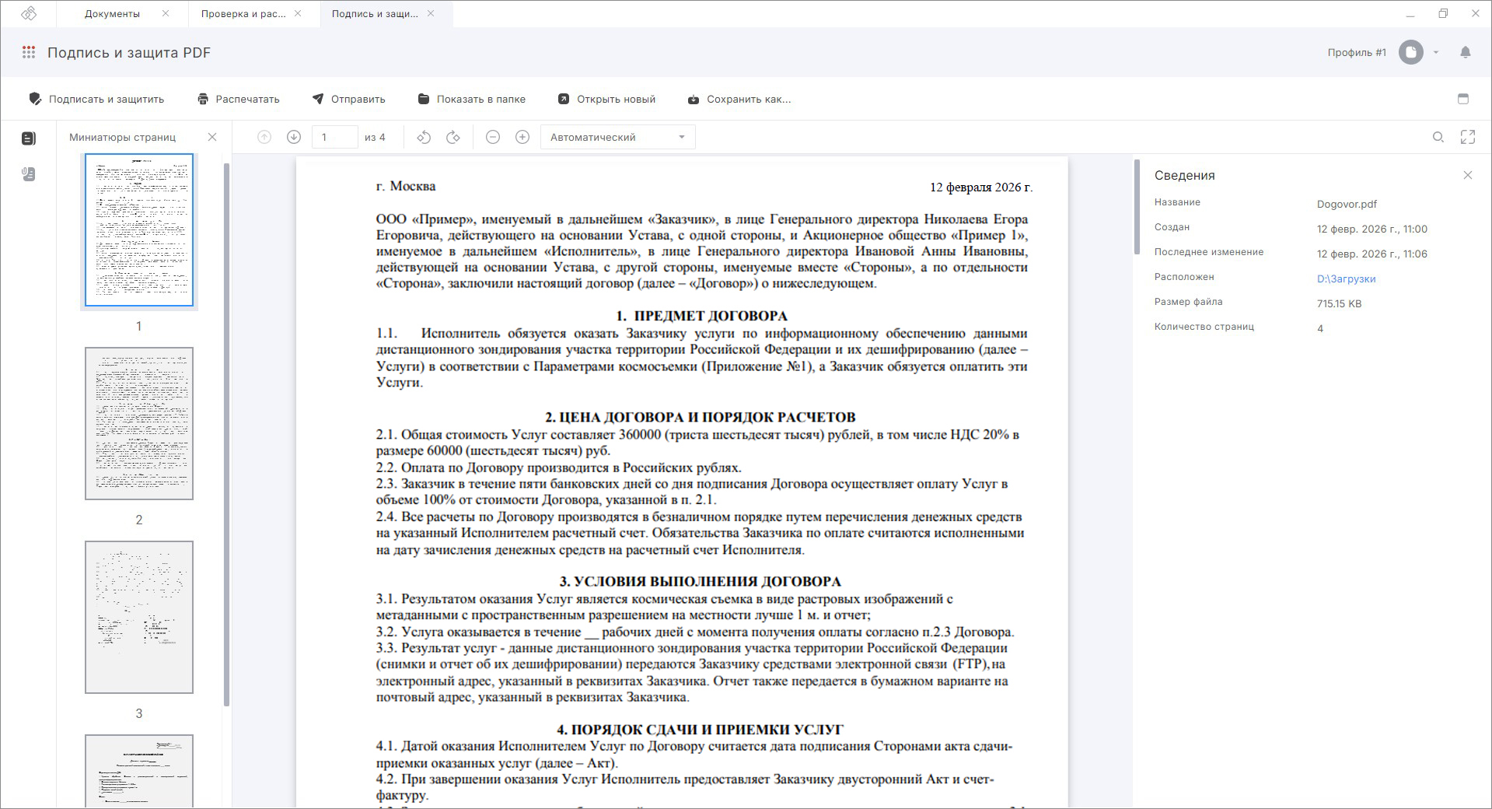Image resolution: width=1492 pixels, height=809 pixels.
Task: Click the Количество страниц label
Action: [x=1204, y=327]
